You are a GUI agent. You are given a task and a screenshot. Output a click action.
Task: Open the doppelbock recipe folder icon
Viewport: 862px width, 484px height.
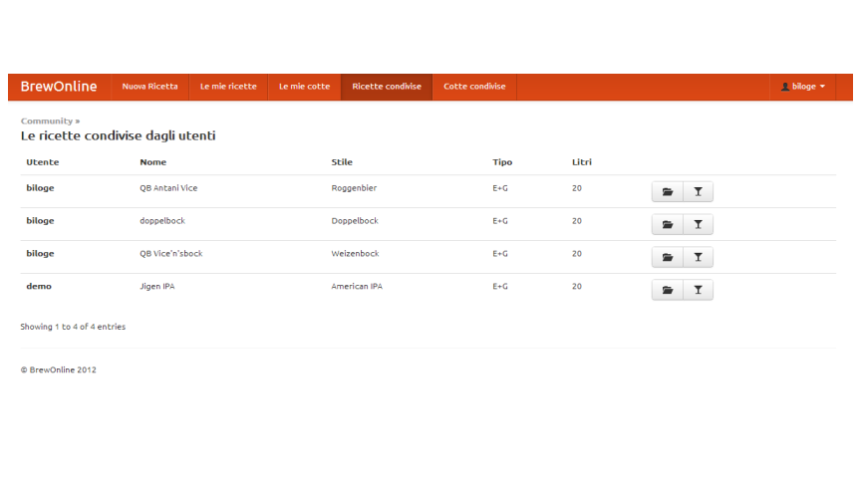668,224
